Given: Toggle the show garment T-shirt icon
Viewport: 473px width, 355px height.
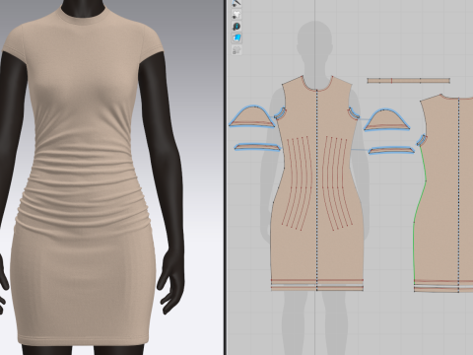Looking at the screenshot, I should (x=236, y=15).
